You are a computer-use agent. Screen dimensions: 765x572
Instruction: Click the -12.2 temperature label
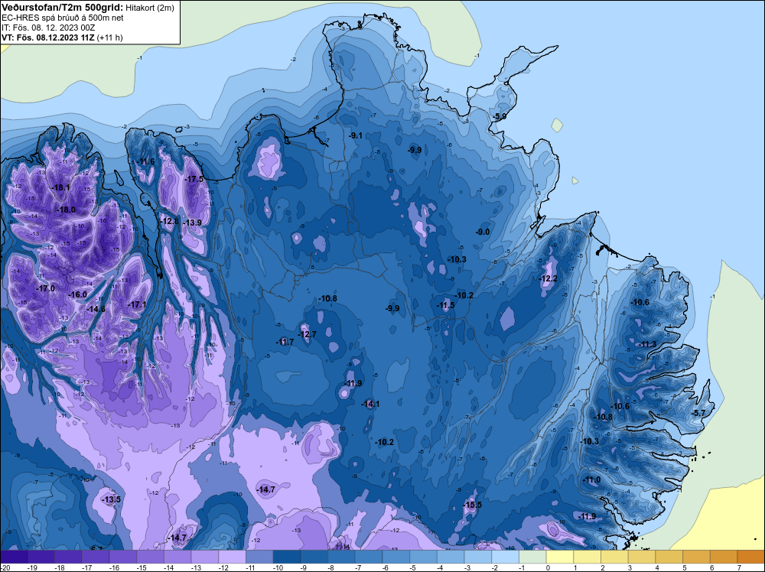click(x=548, y=278)
